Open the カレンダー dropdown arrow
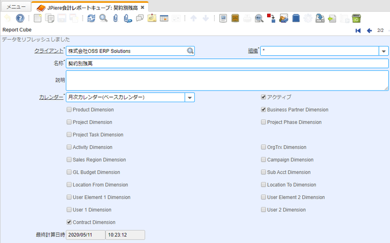The image size is (390, 243). [190, 98]
